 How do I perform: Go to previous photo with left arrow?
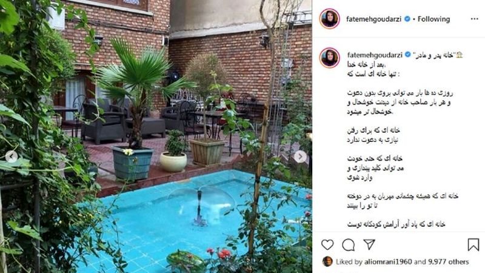[x=12, y=157]
